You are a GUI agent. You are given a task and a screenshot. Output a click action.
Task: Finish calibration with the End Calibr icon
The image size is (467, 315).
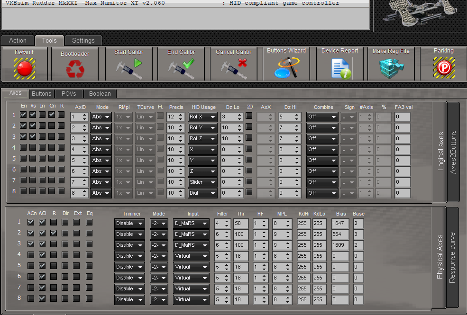click(181, 69)
